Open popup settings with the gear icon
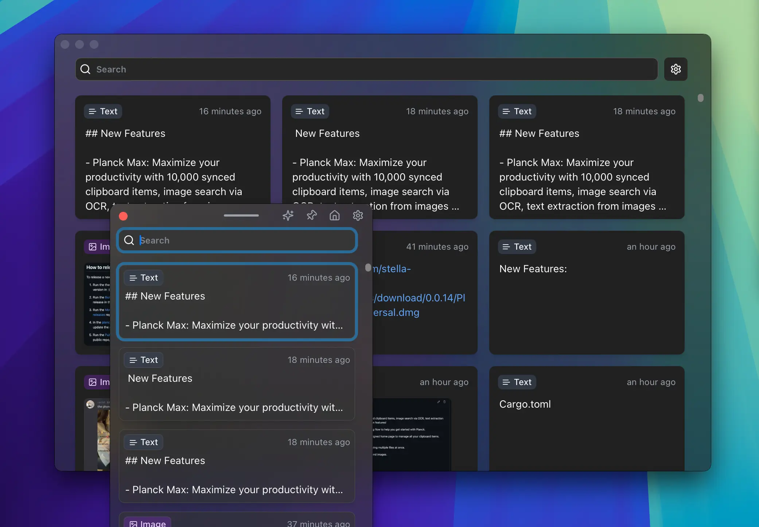The image size is (759, 527). pyautogui.click(x=358, y=215)
